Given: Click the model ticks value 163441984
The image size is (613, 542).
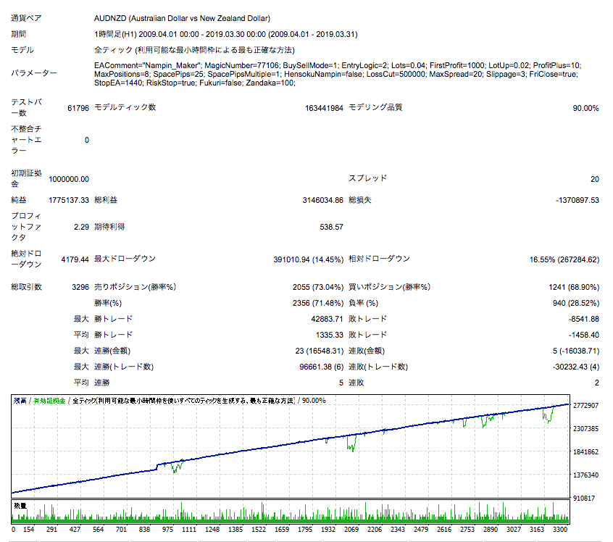Looking at the screenshot, I should tap(324, 108).
